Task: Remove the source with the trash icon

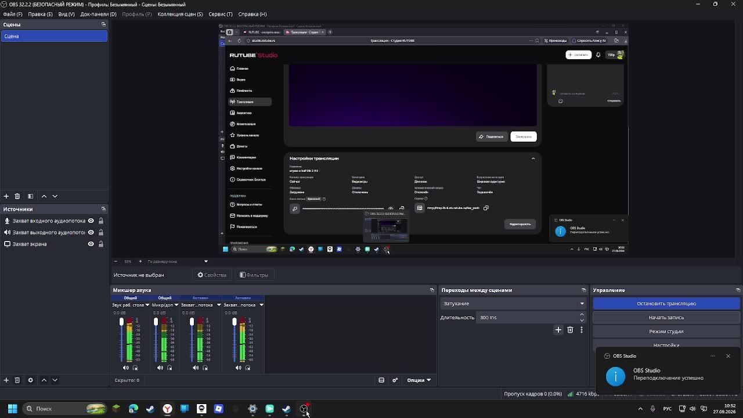Action: pos(17,380)
